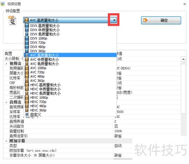Click the 字幕字体大小 row
The image size is (189, 164).
coord(68,155)
